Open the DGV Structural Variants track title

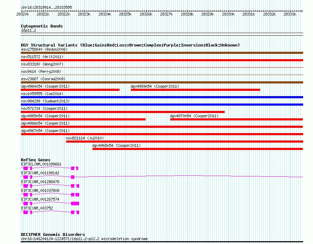click(x=130, y=45)
